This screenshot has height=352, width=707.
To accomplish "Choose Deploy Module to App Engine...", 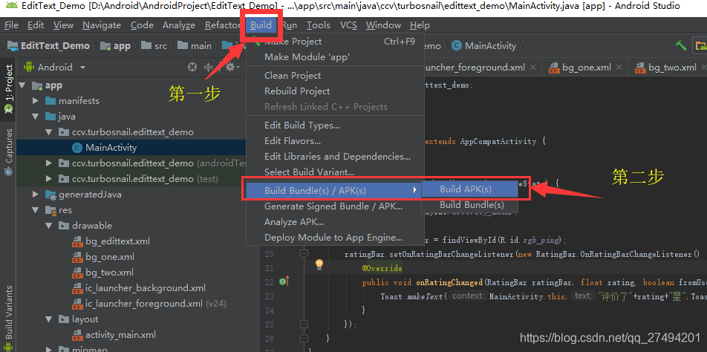I will pyautogui.click(x=335, y=238).
